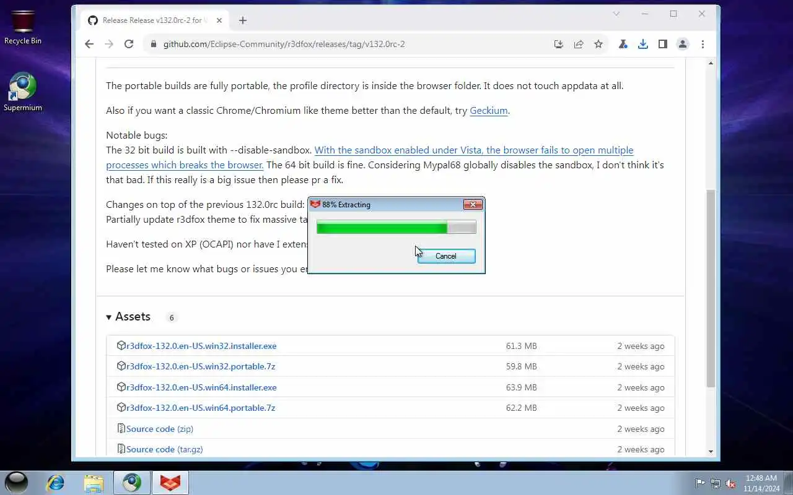Launch Internet Explorer from taskbar
The width and height of the screenshot is (793, 495).
[56, 483]
